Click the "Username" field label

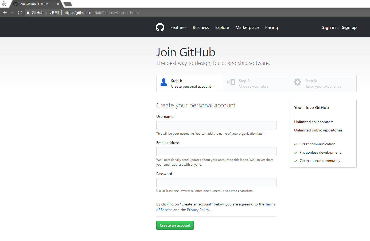[x=165, y=116]
